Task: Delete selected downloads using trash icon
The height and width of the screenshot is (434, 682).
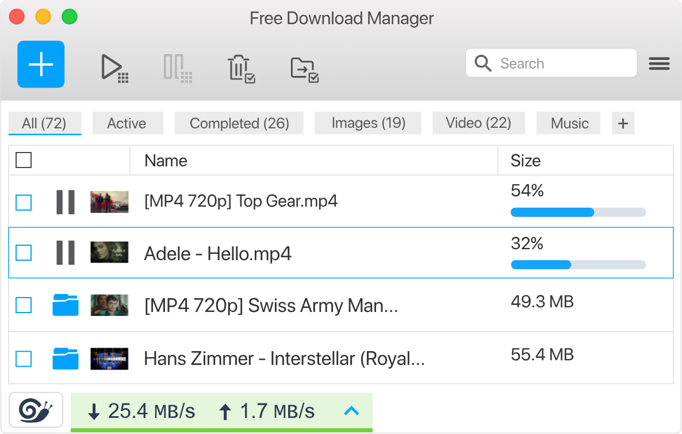Action: [241, 68]
